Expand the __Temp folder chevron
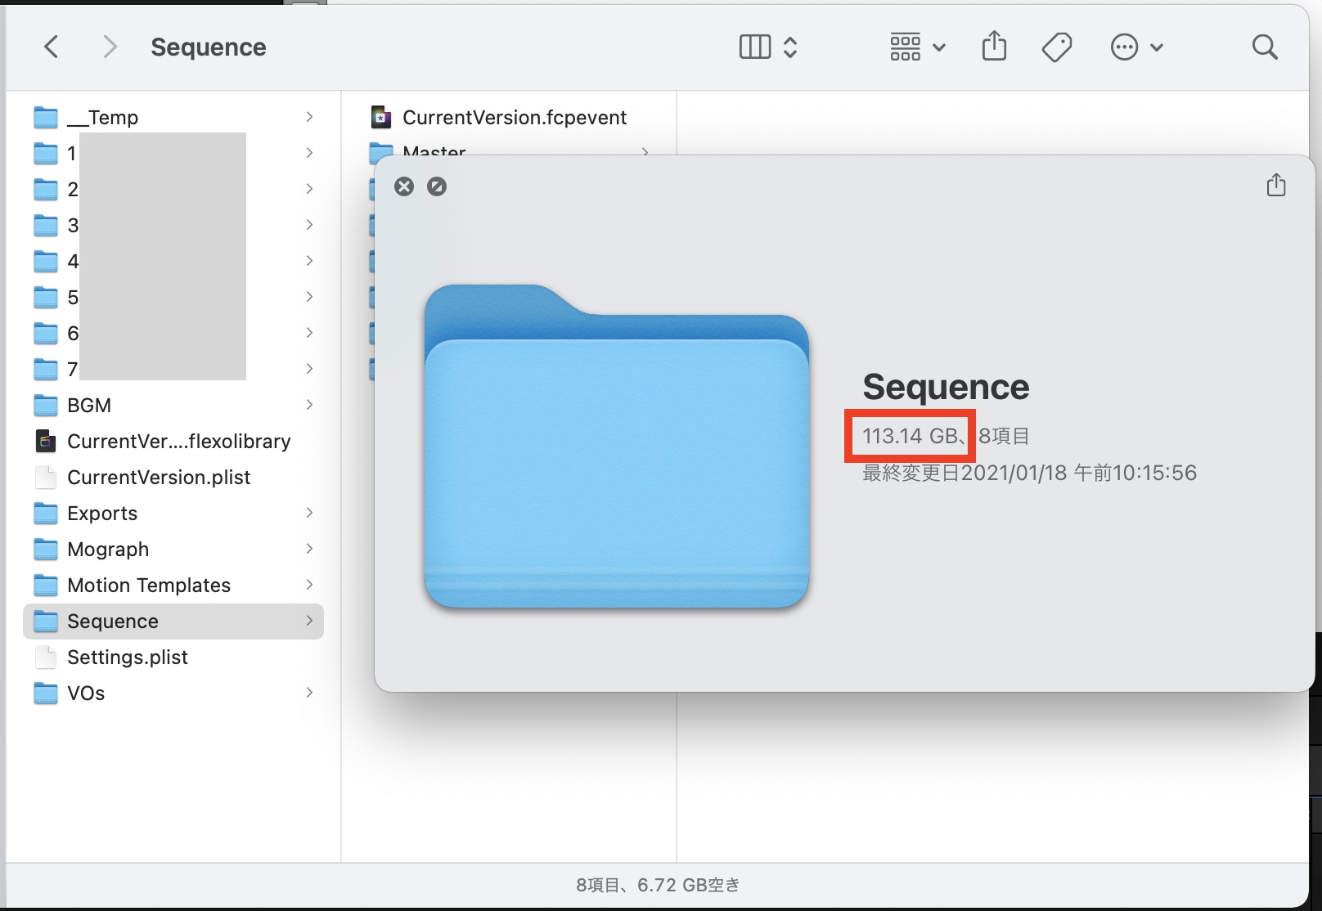 coord(309,117)
